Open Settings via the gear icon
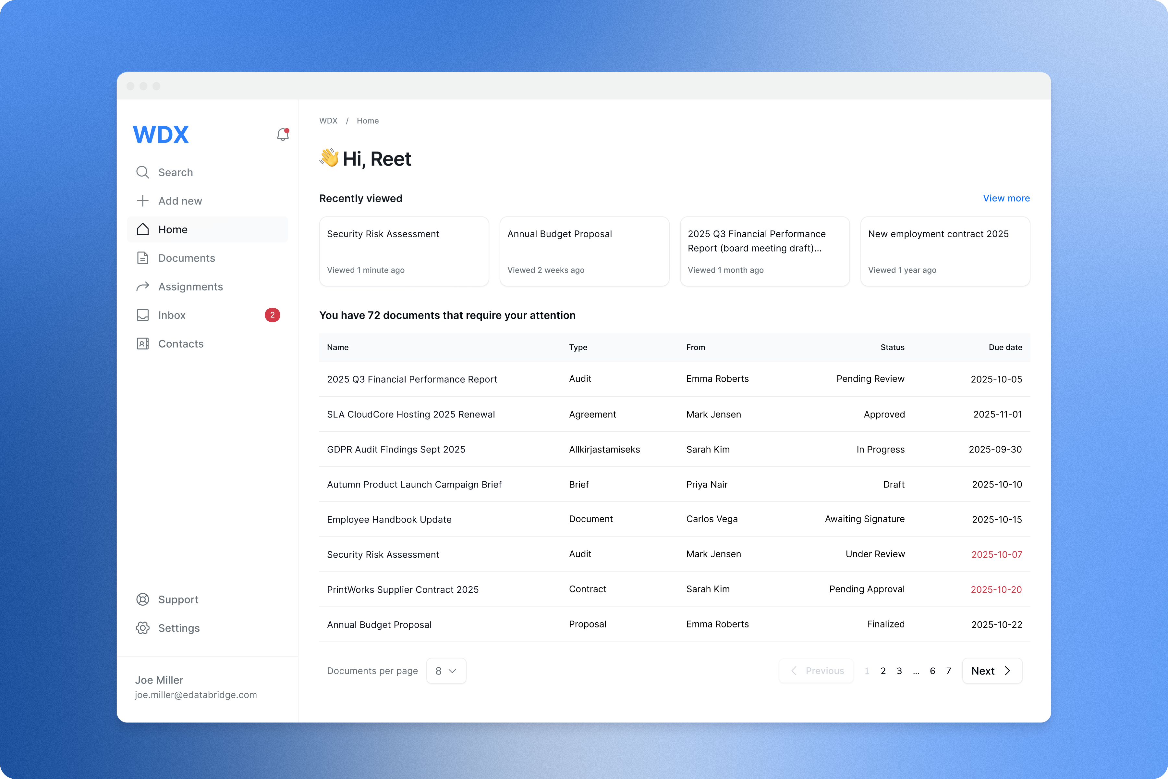Screen dimensions: 1168x779 [x=142, y=628]
